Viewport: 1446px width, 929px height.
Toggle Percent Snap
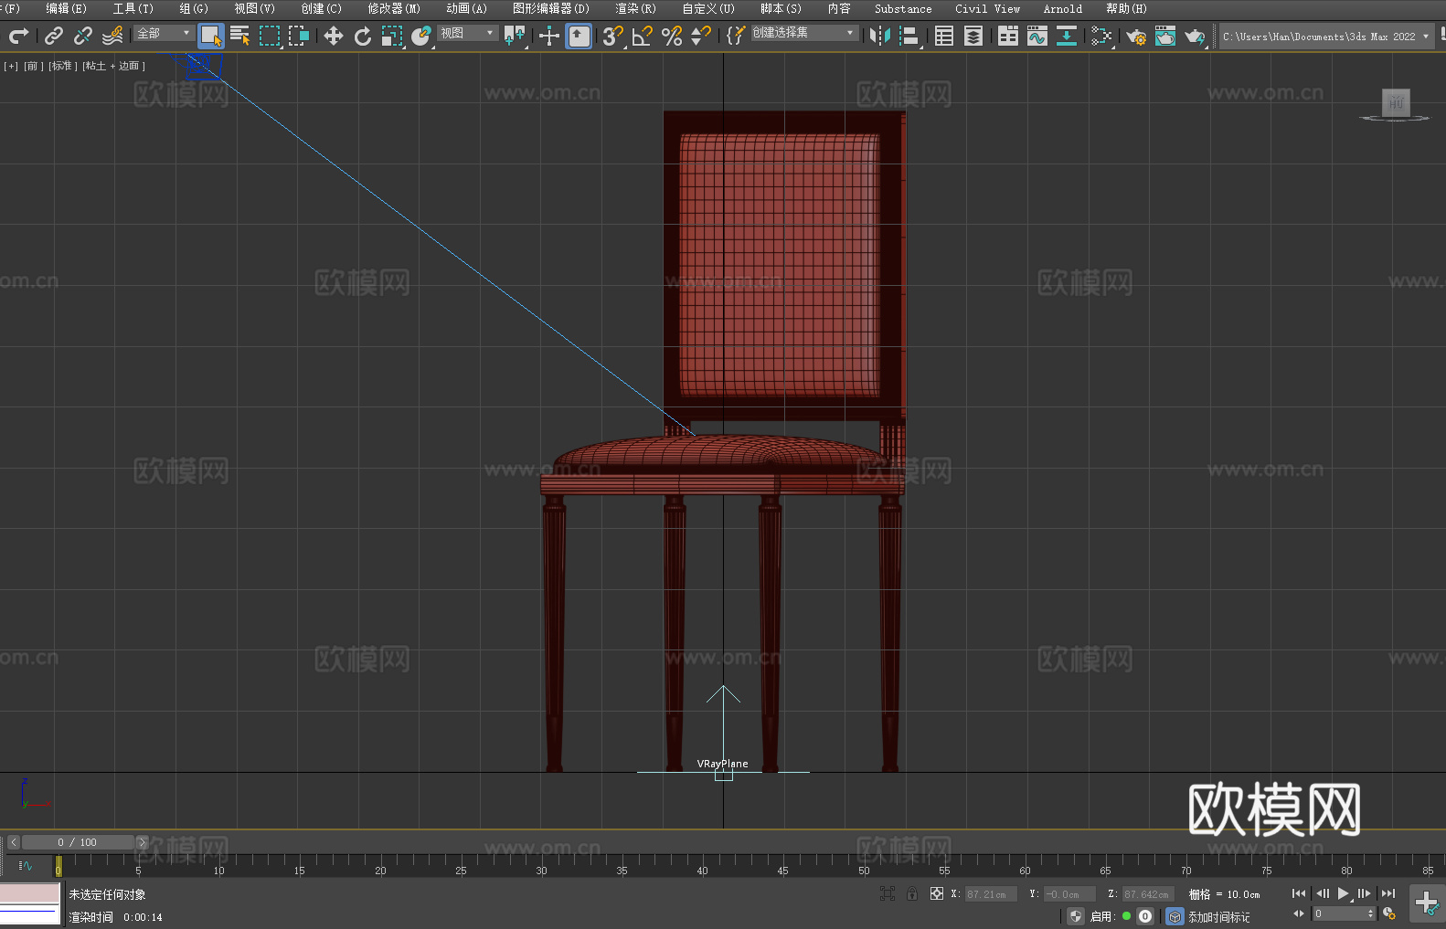(672, 36)
